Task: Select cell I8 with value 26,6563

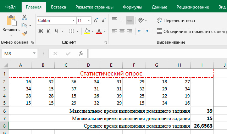Action: [202, 126]
